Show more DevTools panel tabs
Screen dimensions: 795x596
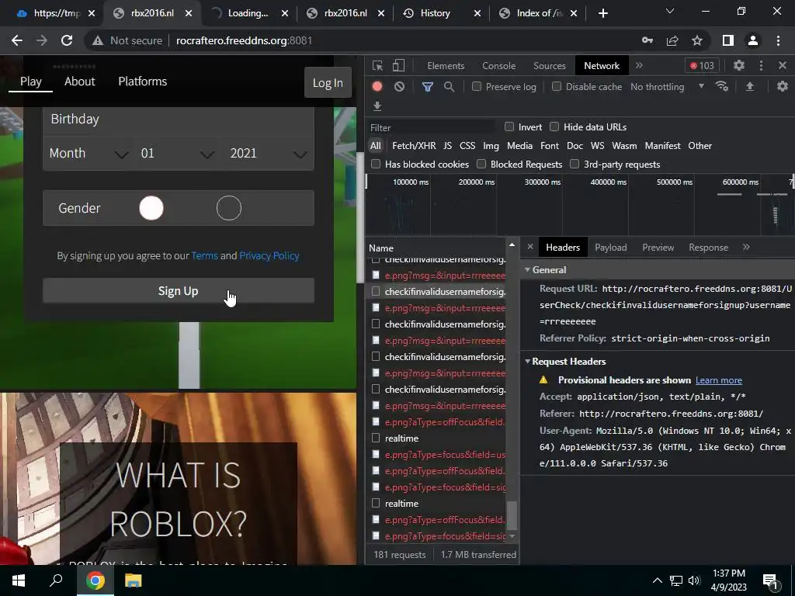(640, 65)
